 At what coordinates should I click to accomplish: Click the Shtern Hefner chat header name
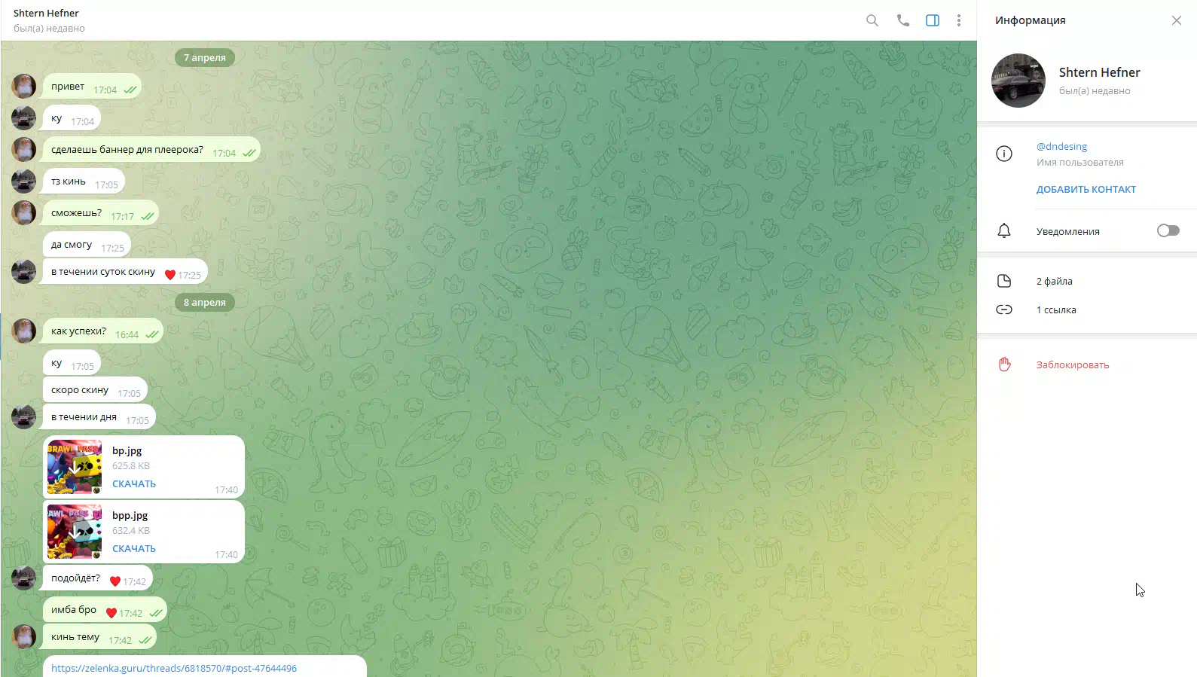(46, 13)
